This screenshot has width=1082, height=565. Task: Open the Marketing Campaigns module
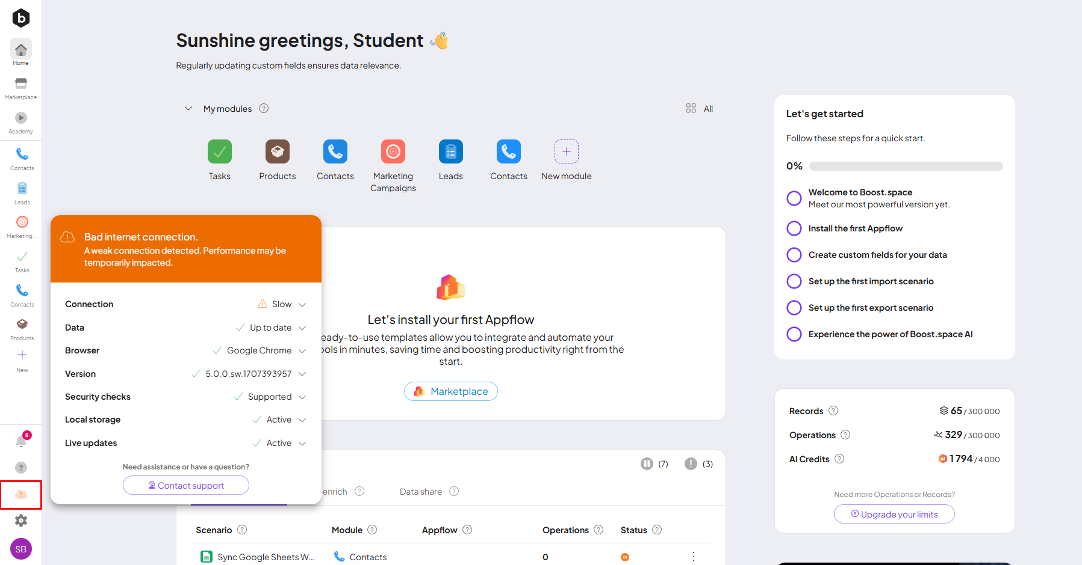point(393,152)
